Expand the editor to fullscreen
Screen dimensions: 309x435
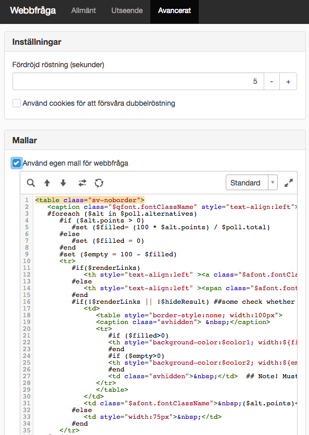click(289, 183)
